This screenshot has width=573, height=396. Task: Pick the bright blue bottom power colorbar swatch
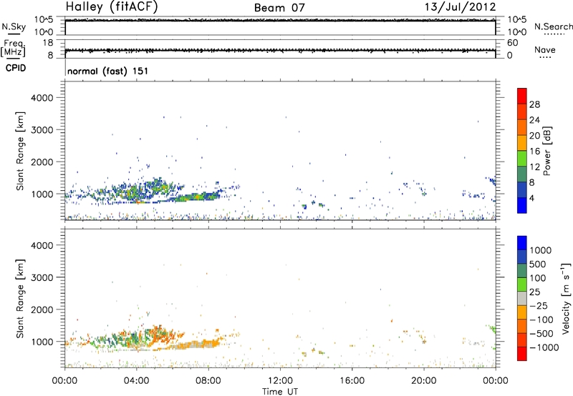(x=522, y=206)
